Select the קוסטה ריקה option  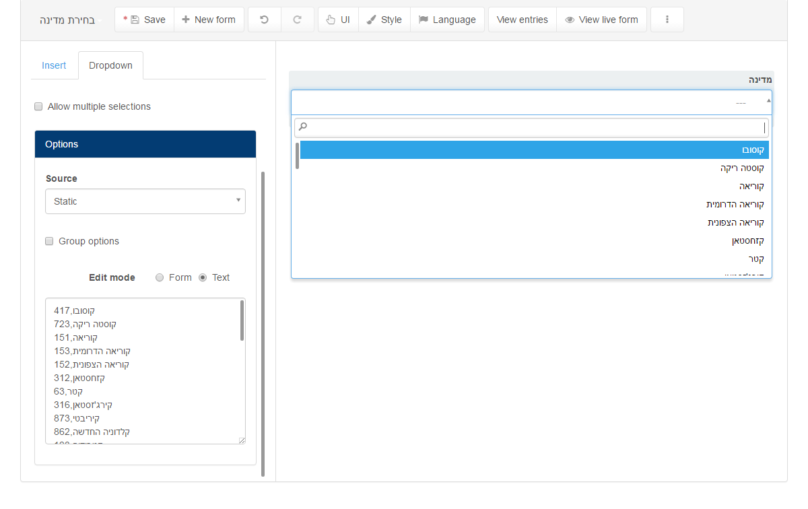click(x=534, y=168)
